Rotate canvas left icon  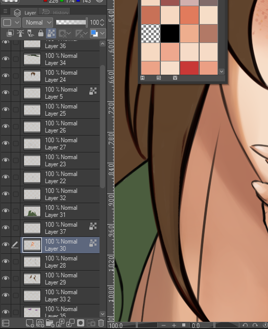[x=245, y=325]
